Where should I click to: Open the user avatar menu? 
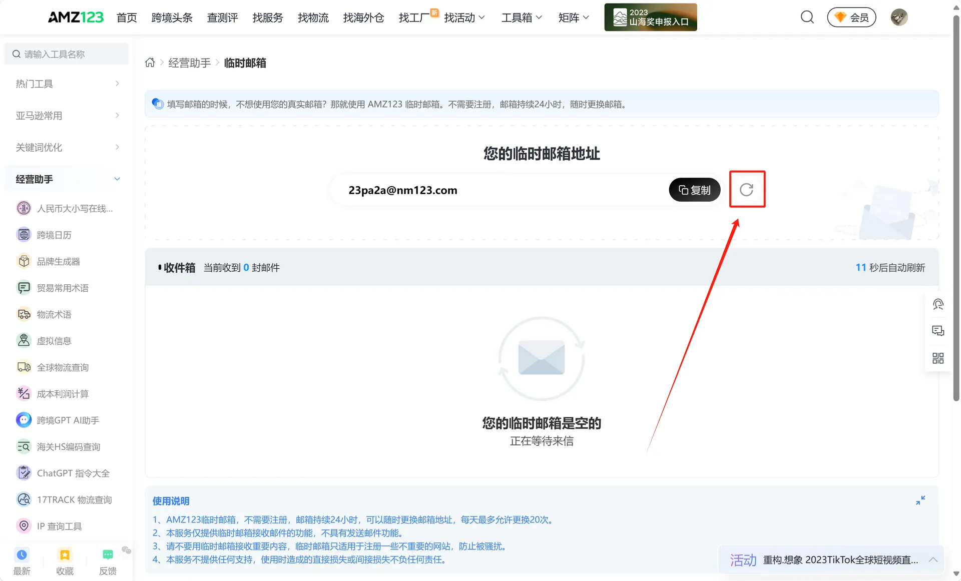tap(899, 18)
